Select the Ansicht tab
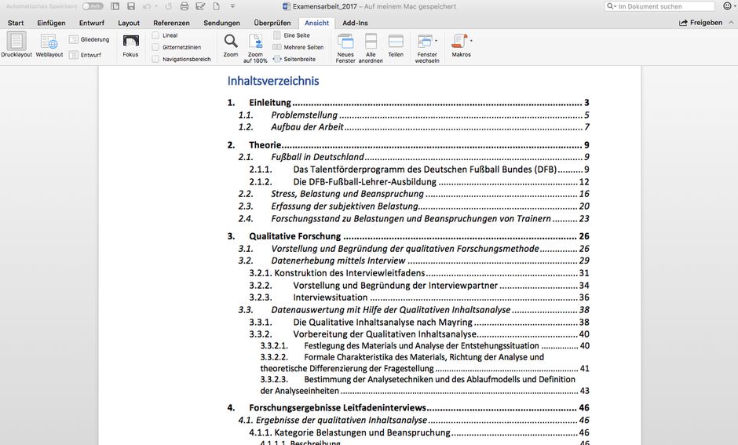Image resolution: width=738 pixels, height=445 pixels. (x=316, y=23)
